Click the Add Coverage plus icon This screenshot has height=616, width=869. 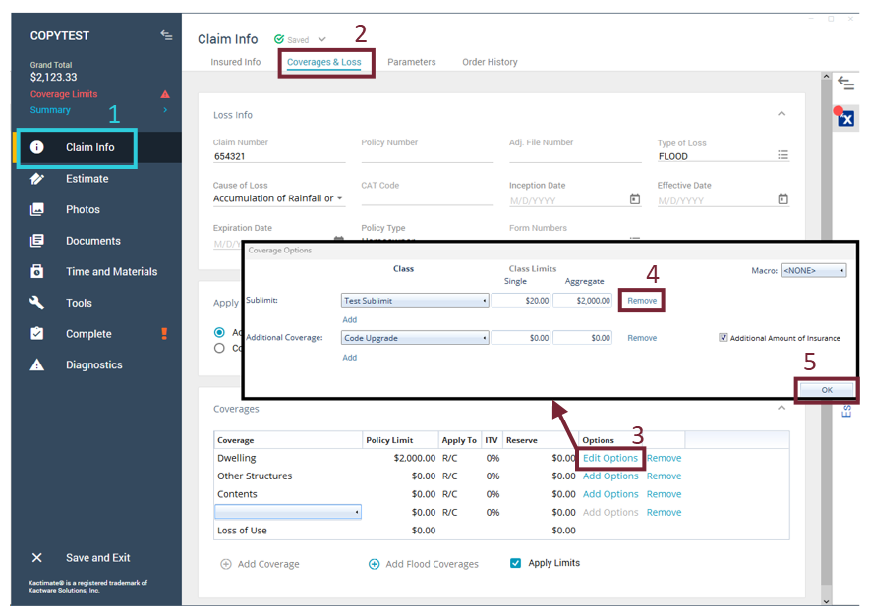click(x=226, y=564)
